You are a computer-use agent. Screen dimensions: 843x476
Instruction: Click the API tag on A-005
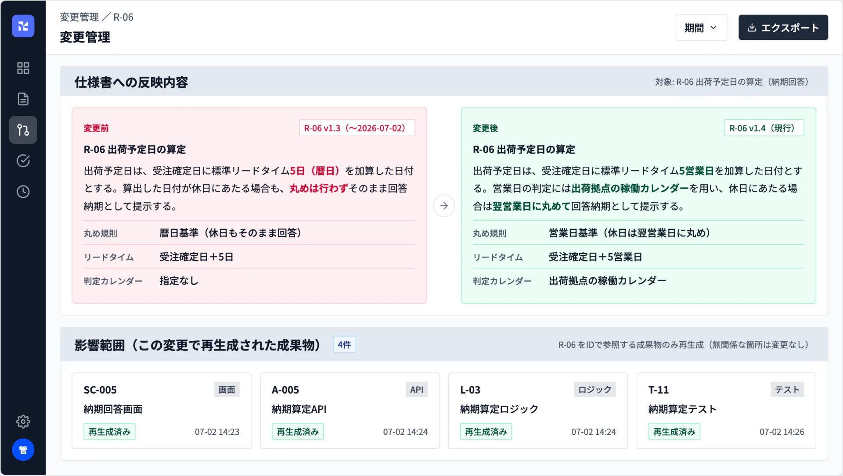click(417, 390)
